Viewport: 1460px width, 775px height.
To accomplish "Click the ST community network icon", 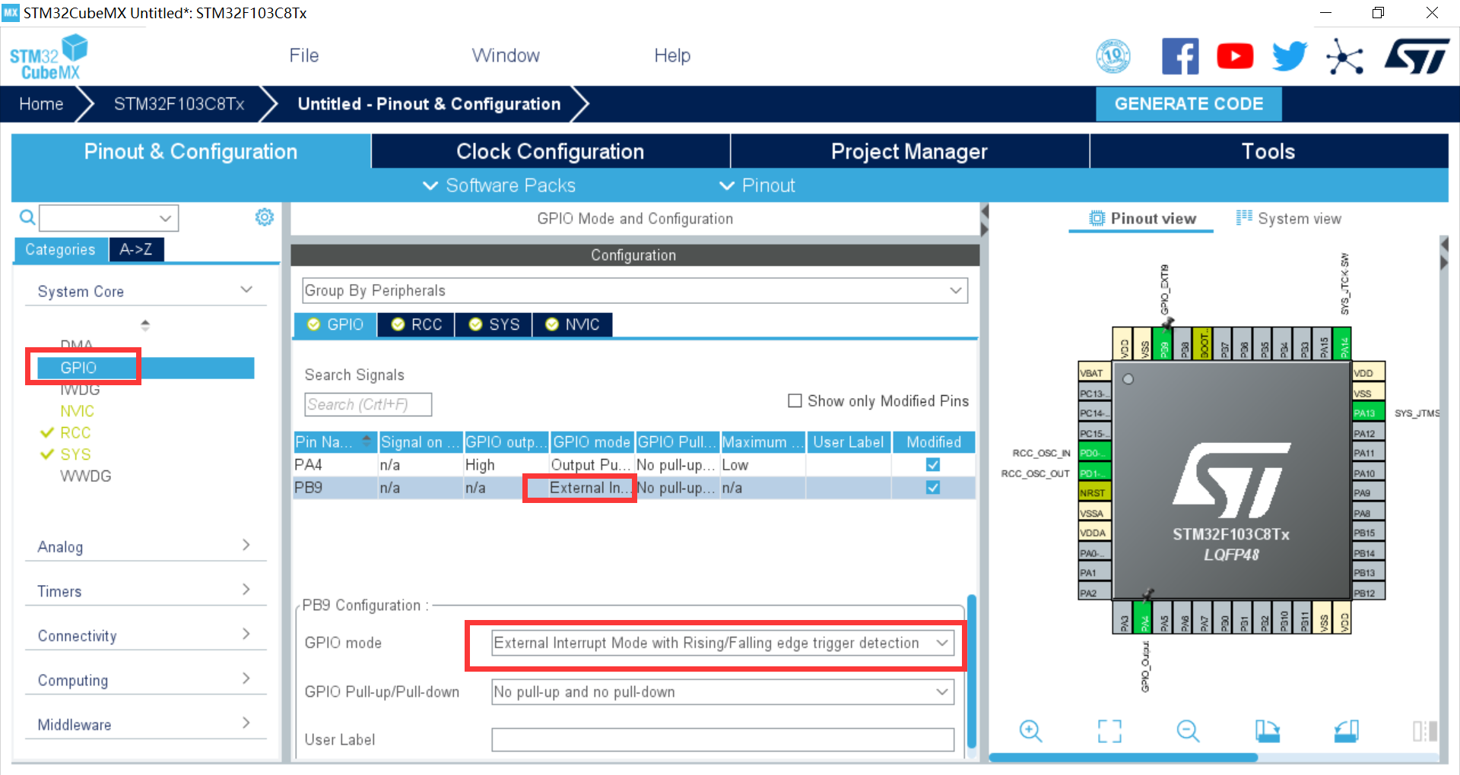I will tap(1344, 56).
